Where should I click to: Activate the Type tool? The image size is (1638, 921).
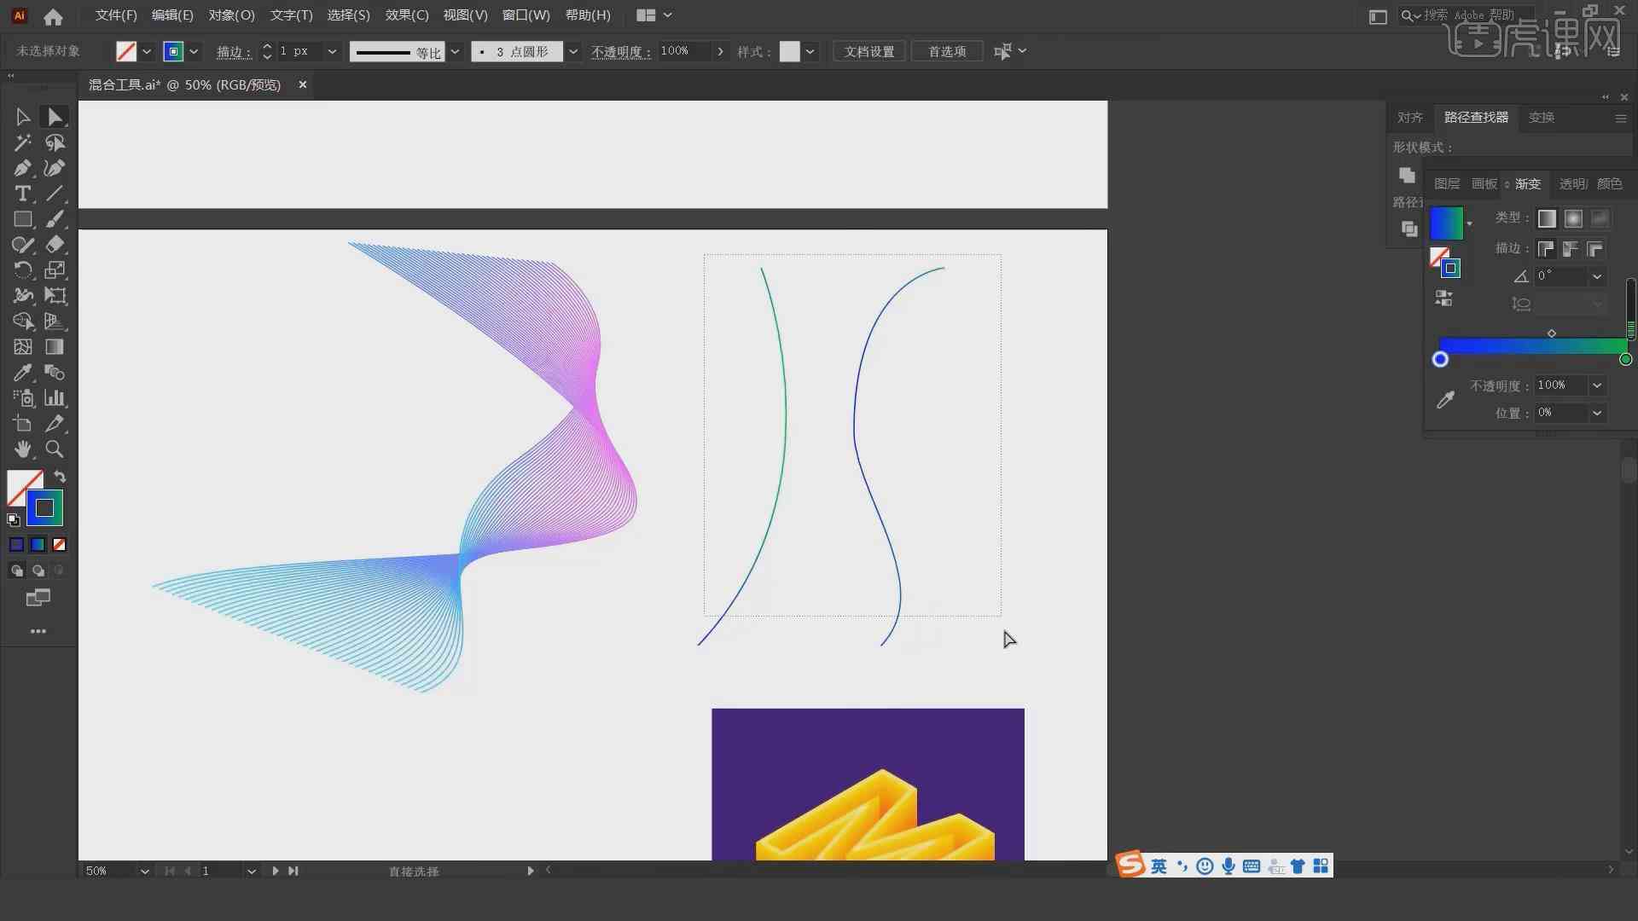[x=23, y=194]
